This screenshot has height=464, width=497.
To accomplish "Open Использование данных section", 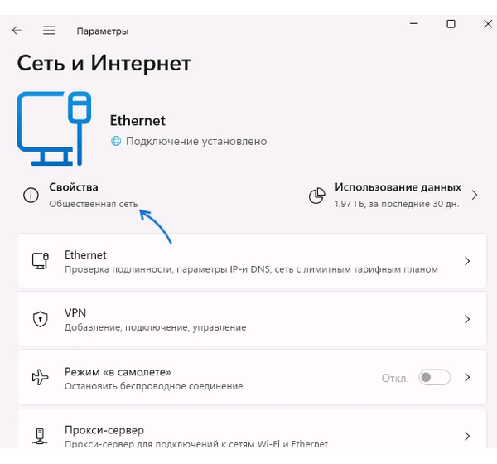I will [x=393, y=195].
